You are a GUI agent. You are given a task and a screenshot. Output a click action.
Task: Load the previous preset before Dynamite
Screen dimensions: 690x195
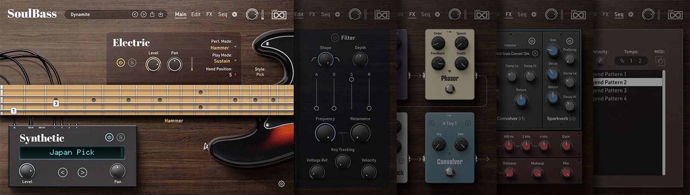[x=135, y=15]
